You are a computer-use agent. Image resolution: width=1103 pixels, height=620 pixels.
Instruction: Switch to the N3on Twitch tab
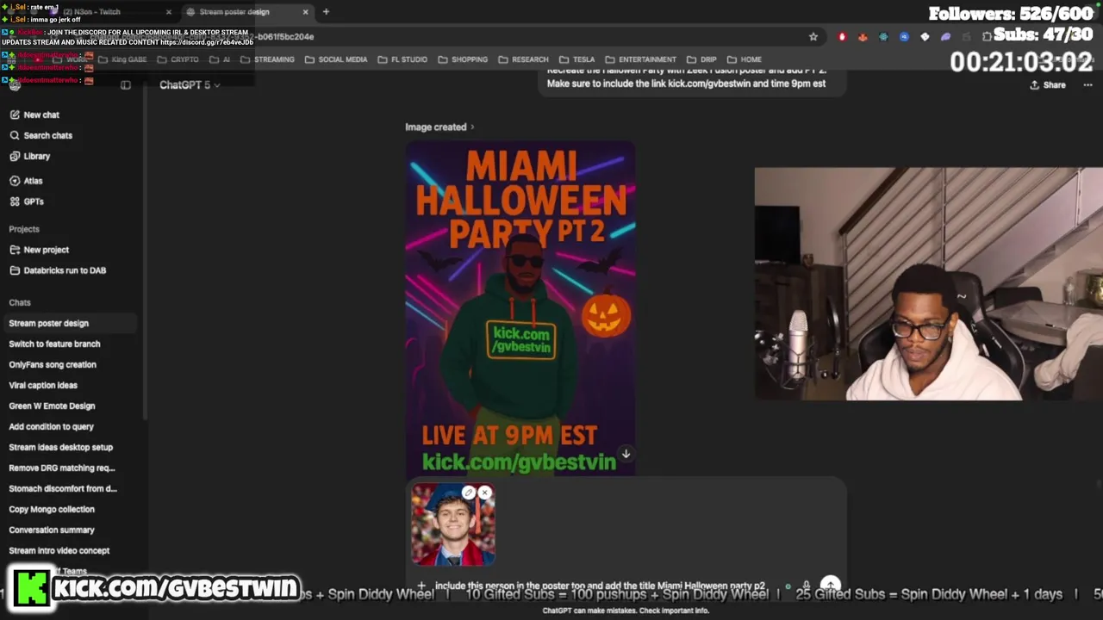click(x=108, y=12)
